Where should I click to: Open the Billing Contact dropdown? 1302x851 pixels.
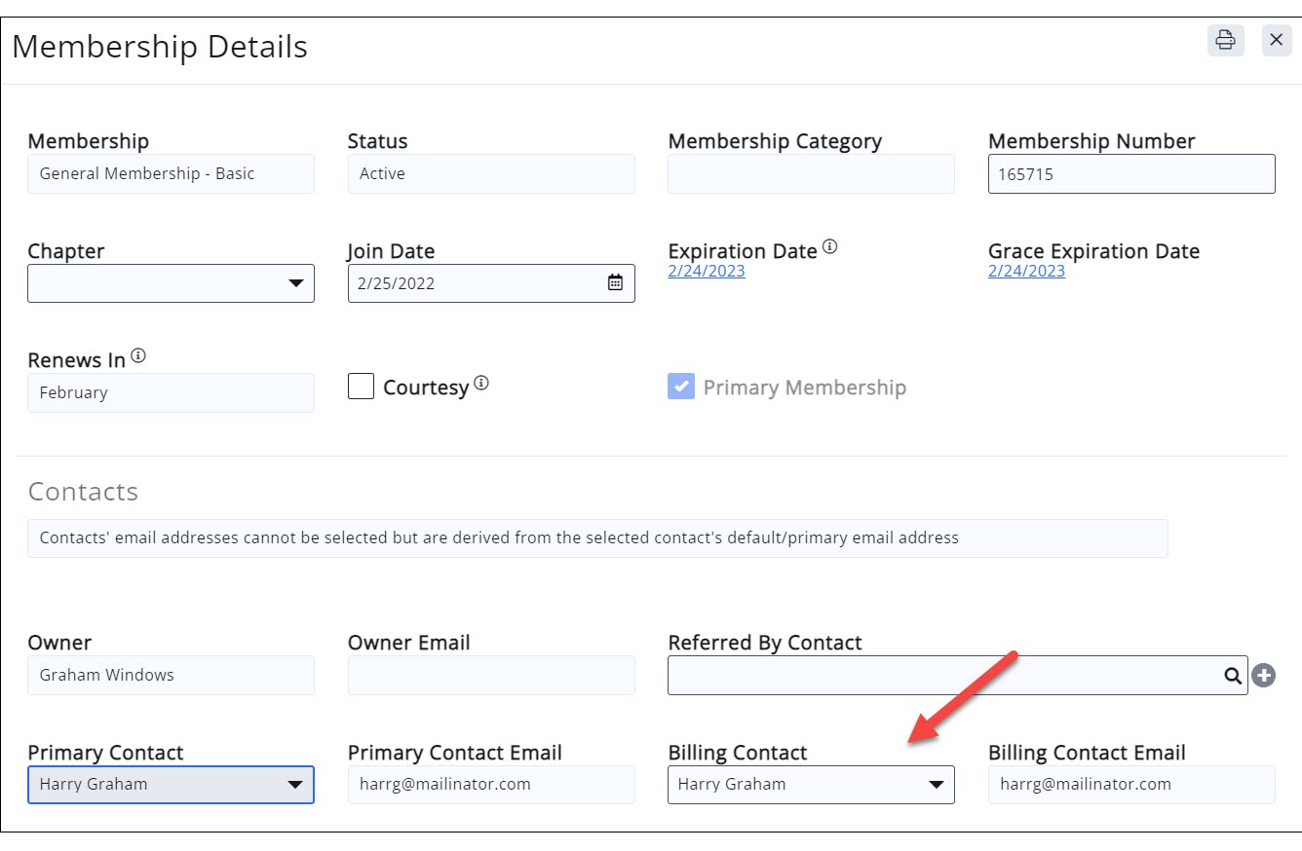click(810, 784)
